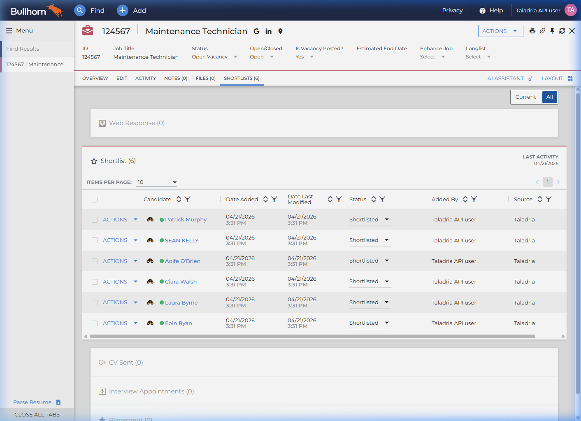This screenshot has height=421, width=581.
Task: Refresh the record using the refresh icon
Action: coord(562,30)
